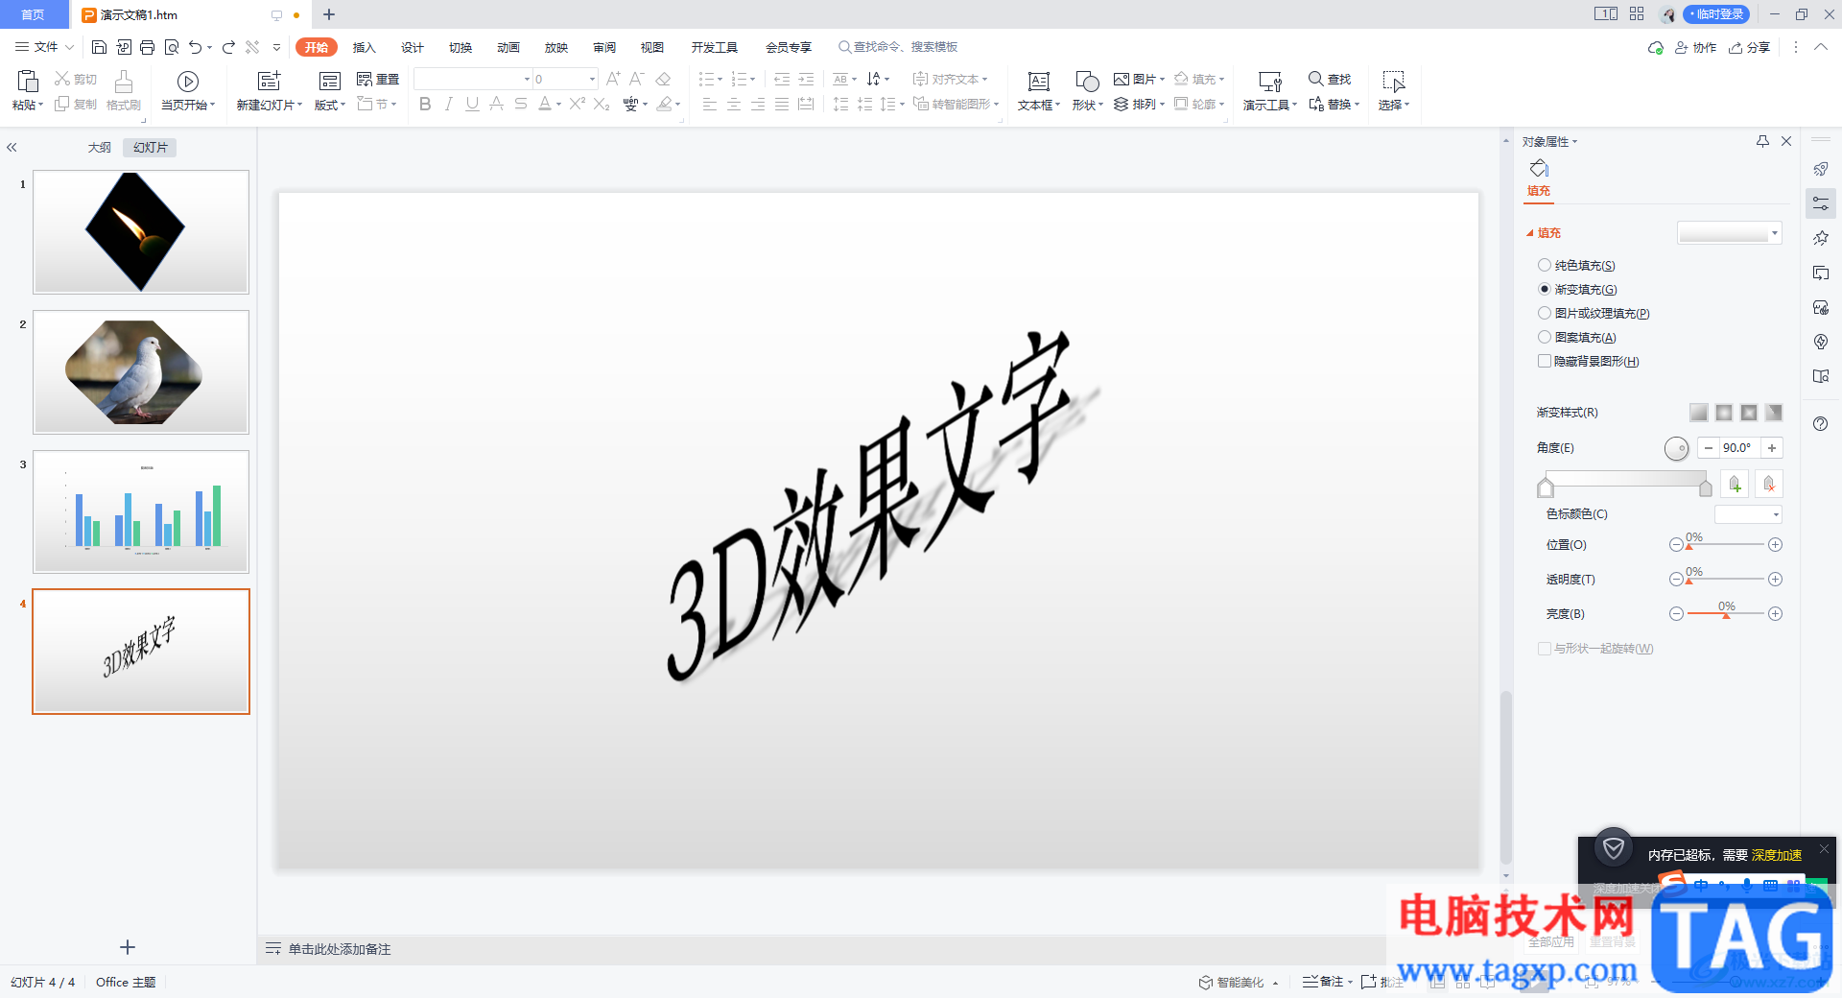Choose the fourth gradient style (path)
This screenshot has width=1842, height=998.
pyautogui.click(x=1774, y=413)
